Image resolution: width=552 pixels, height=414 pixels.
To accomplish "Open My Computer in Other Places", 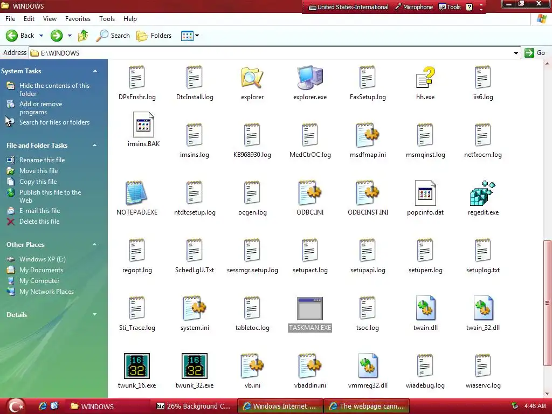I will 39,281.
